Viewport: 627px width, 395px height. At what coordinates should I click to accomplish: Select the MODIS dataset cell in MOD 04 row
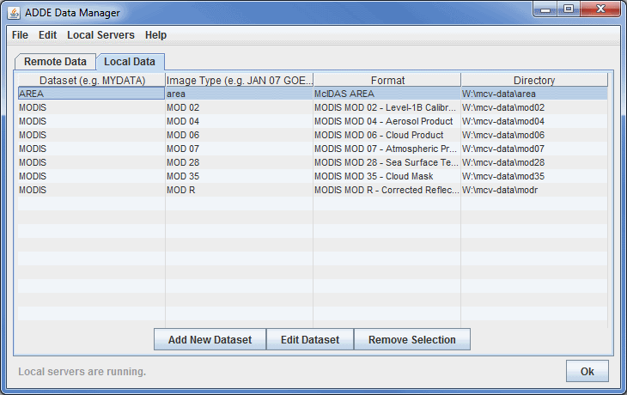(92, 121)
